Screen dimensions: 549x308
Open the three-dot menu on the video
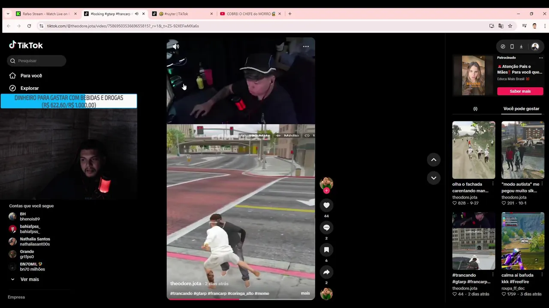click(x=306, y=46)
